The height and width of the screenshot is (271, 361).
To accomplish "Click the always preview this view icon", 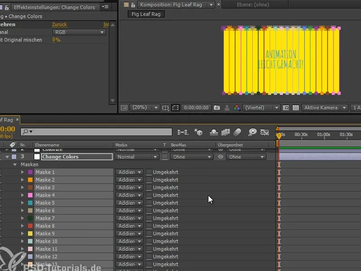I will click(x=124, y=107).
